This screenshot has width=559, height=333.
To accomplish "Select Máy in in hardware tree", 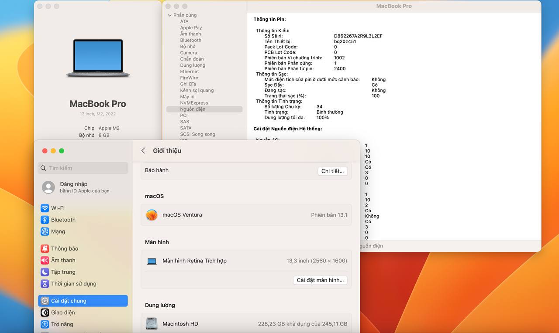I will [x=187, y=97].
